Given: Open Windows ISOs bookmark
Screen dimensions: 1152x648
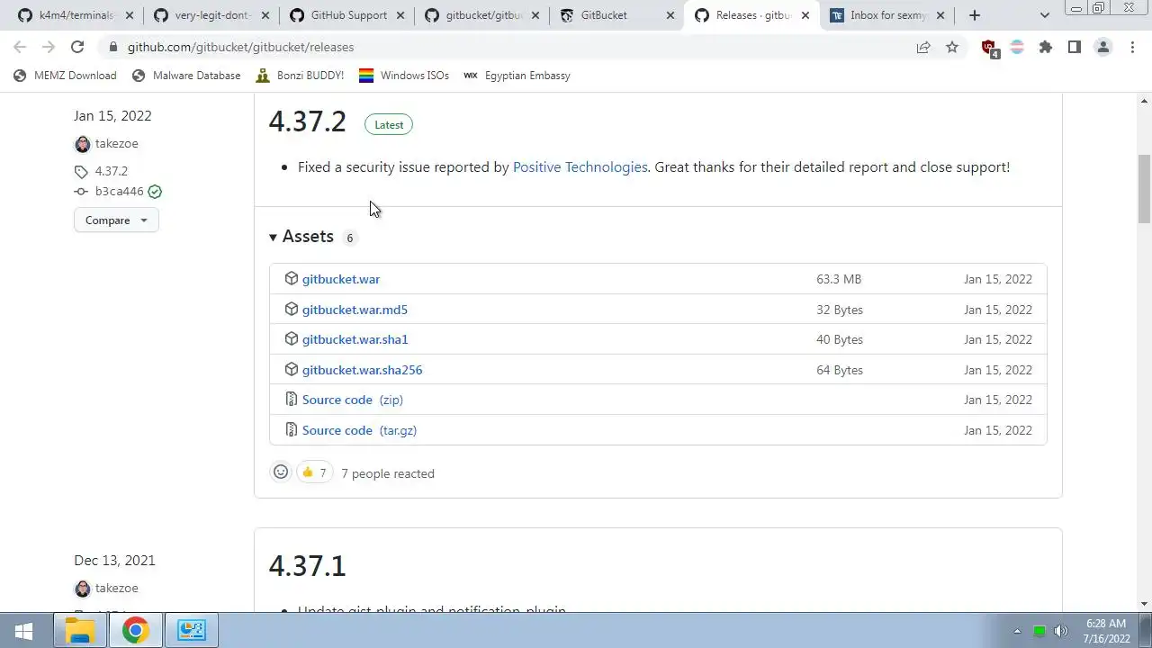Looking at the screenshot, I should coord(404,76).
